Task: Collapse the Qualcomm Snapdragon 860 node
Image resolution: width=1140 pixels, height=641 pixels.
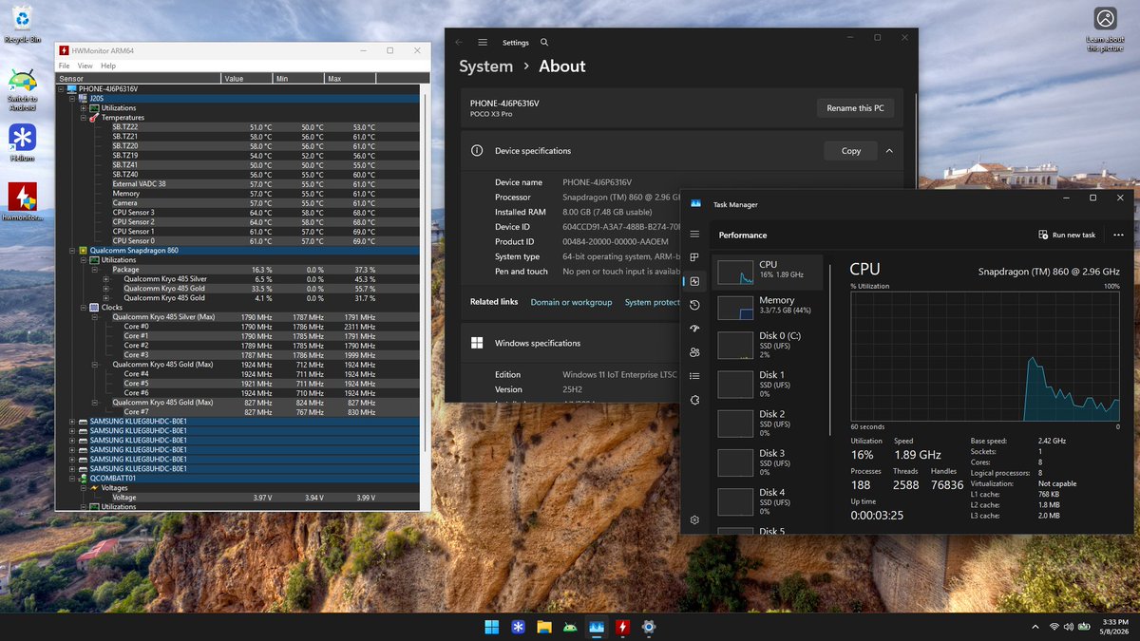Action: pos(73,251)
